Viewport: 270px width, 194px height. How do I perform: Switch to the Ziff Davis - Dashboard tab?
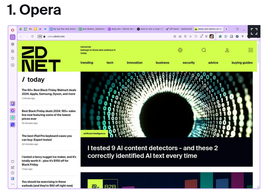point(179,29)
